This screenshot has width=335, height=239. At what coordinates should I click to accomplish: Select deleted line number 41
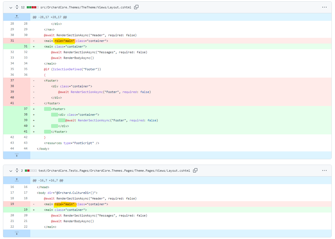tap(12, 103)
